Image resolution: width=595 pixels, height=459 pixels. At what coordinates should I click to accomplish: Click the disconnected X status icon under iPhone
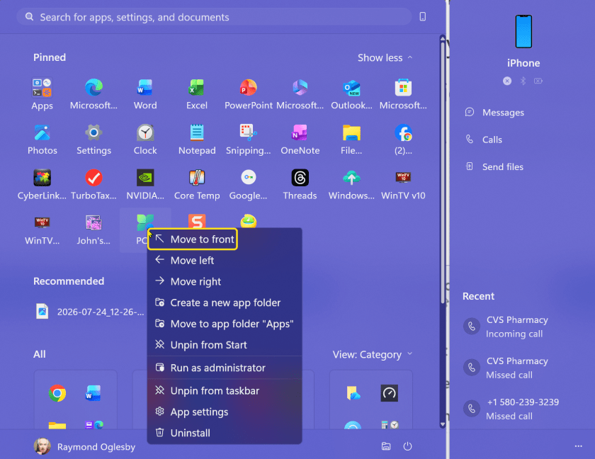tap(507, 81)
